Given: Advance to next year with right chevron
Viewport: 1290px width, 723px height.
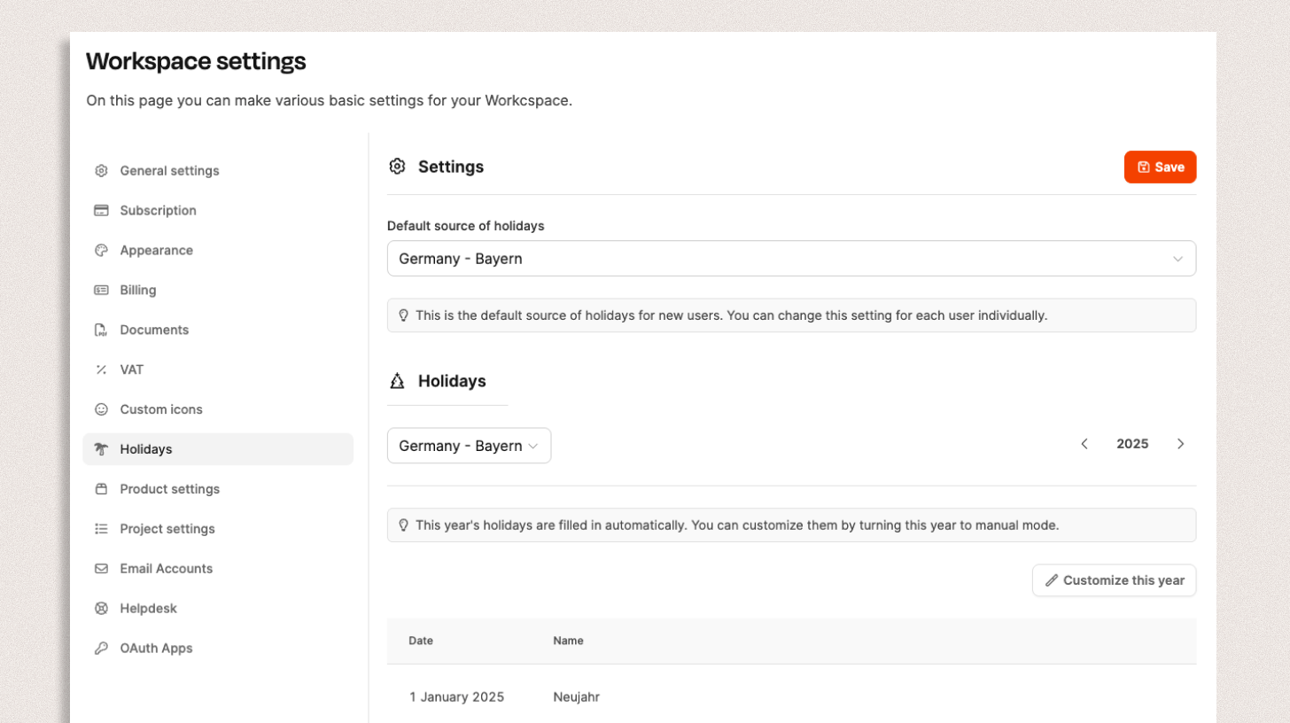Looking at the screenshot, I should (x=1180, y=444).
